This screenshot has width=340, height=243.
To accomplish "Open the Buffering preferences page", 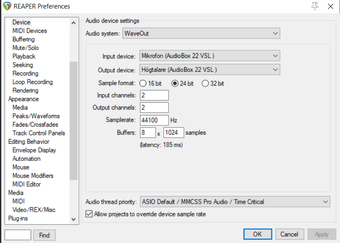I will [23, 39].
